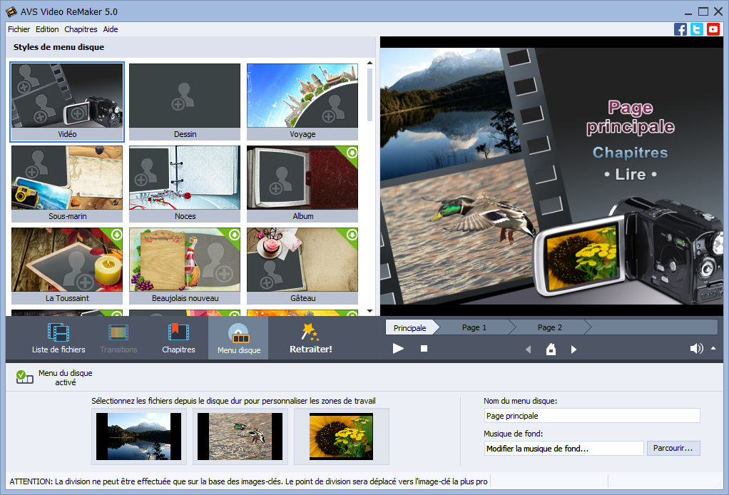Go to next menu page arrow

(573, 349)
